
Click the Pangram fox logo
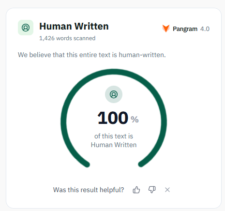(166, 29)
